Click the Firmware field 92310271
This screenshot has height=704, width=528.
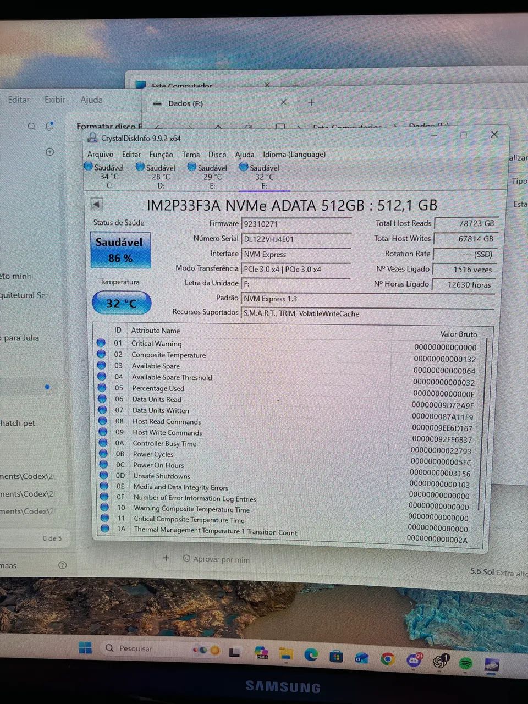coord(296,224)
